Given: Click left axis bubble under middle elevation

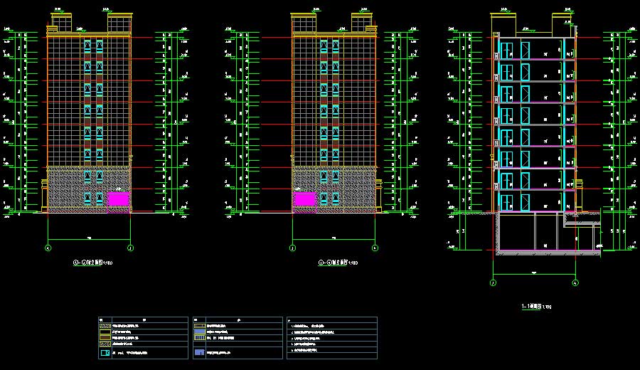Looking at the screenshot, I should pos(293,248).
